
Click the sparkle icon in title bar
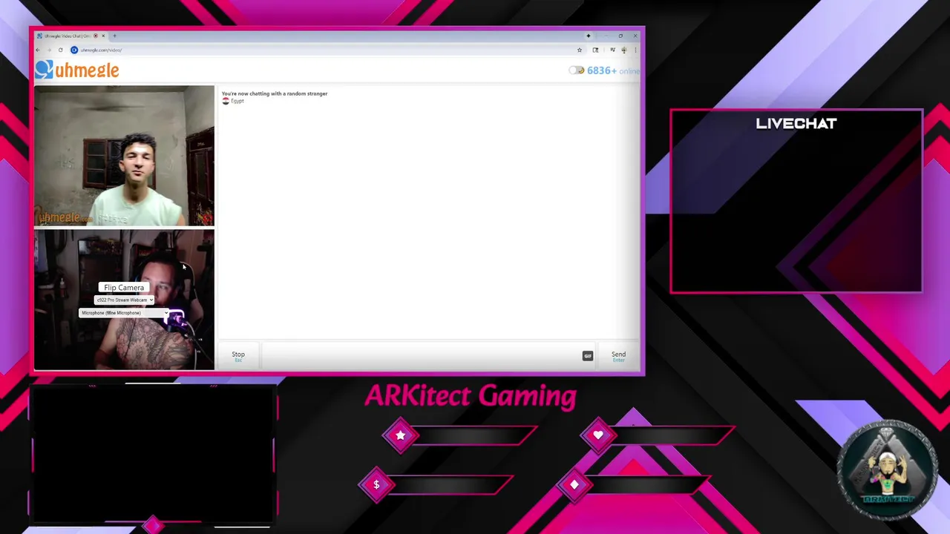588,36
